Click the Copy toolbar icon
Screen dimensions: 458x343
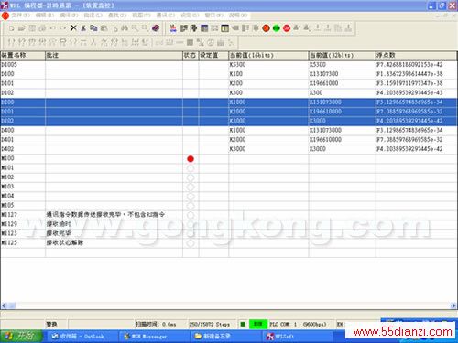tap(93, 28)
